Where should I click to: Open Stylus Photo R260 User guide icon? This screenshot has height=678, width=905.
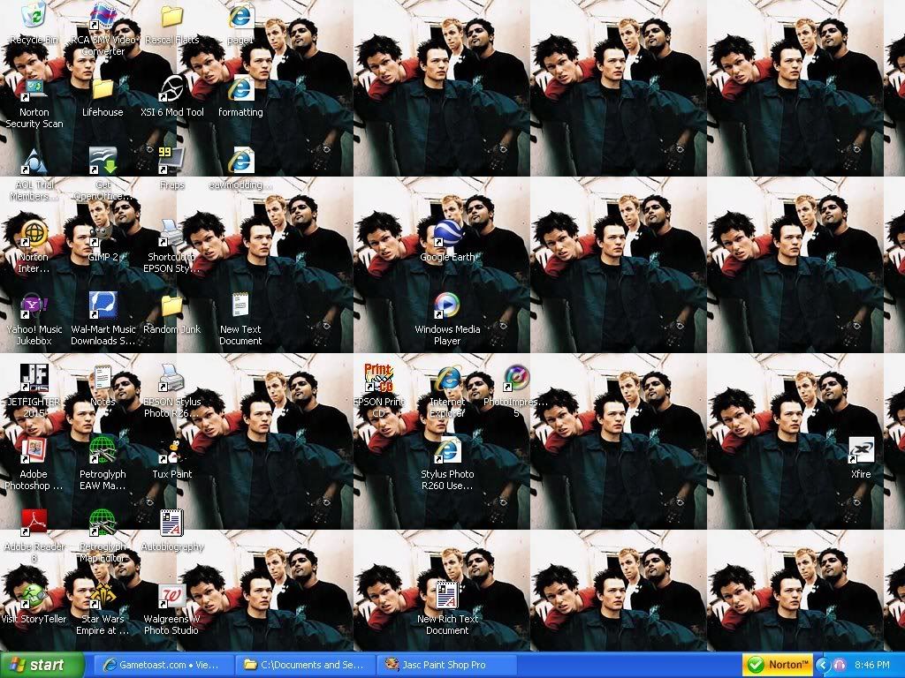(447, 450)
